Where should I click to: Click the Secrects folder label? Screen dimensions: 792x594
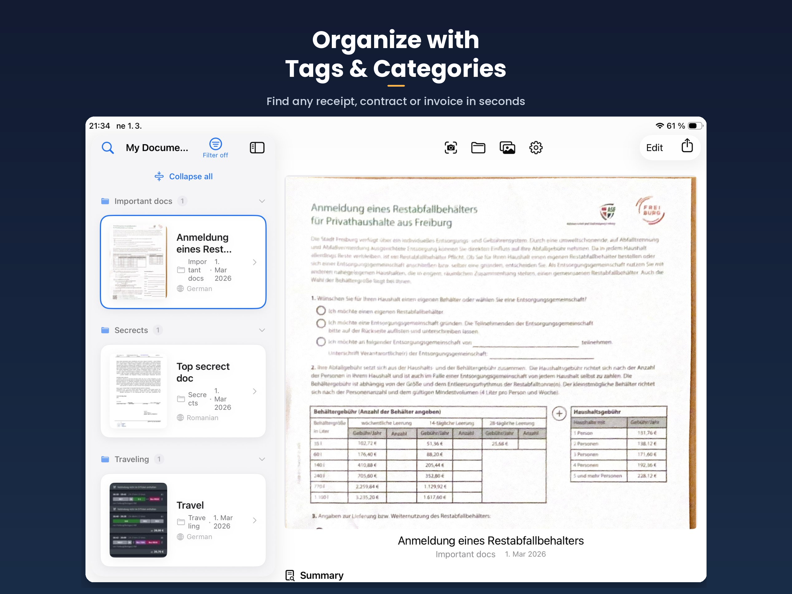[x=131, y=330]
